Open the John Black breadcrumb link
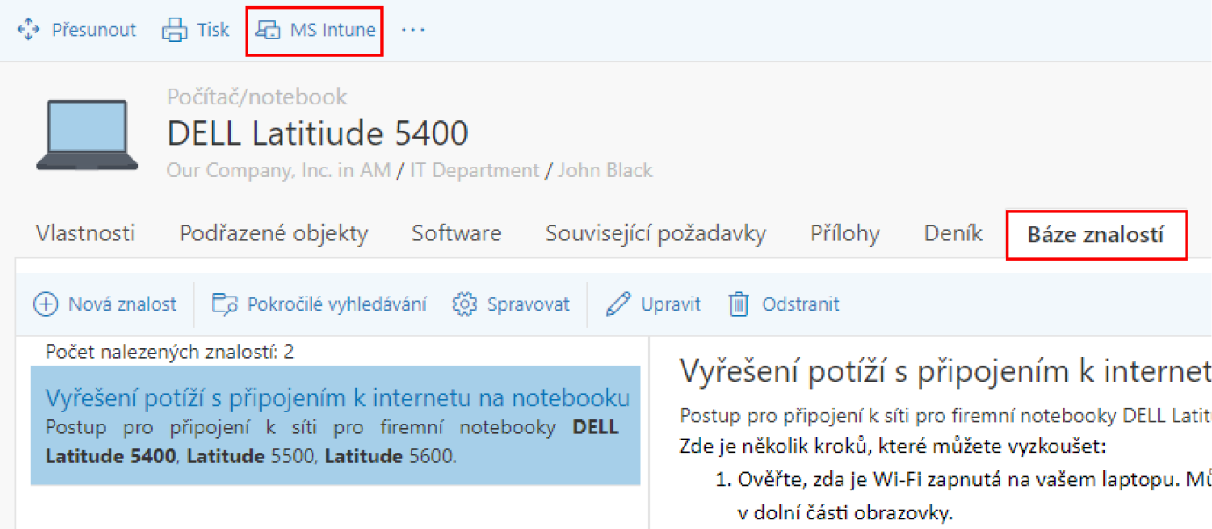Image resolution: width=1212 pixels, height=529 pixels. (x=606, y=170)
